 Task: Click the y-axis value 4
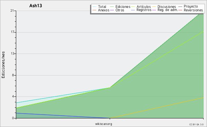[13, 96]
